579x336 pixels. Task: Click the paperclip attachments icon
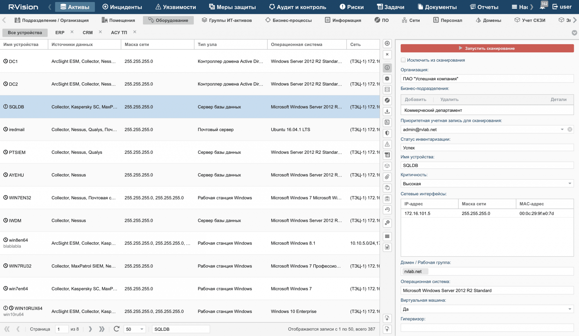[387, 177]
